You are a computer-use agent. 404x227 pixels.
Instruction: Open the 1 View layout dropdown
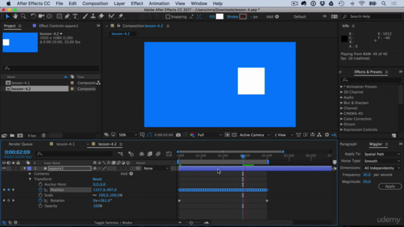pos(283,135)
